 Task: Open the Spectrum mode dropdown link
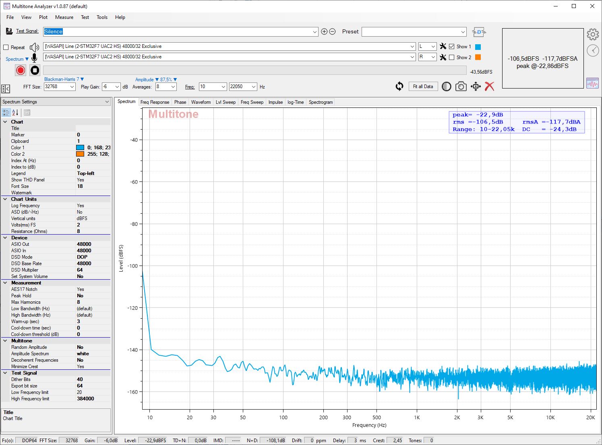pyautogui.click(x=17, y=59)
